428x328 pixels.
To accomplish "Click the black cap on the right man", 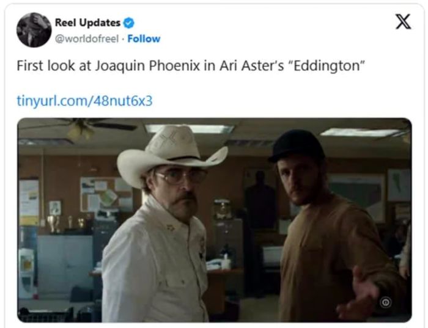I will click(x=297, y=146).
